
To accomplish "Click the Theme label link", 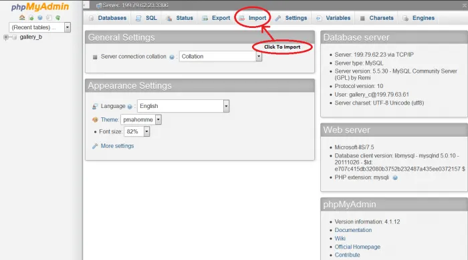I will 110,119.
